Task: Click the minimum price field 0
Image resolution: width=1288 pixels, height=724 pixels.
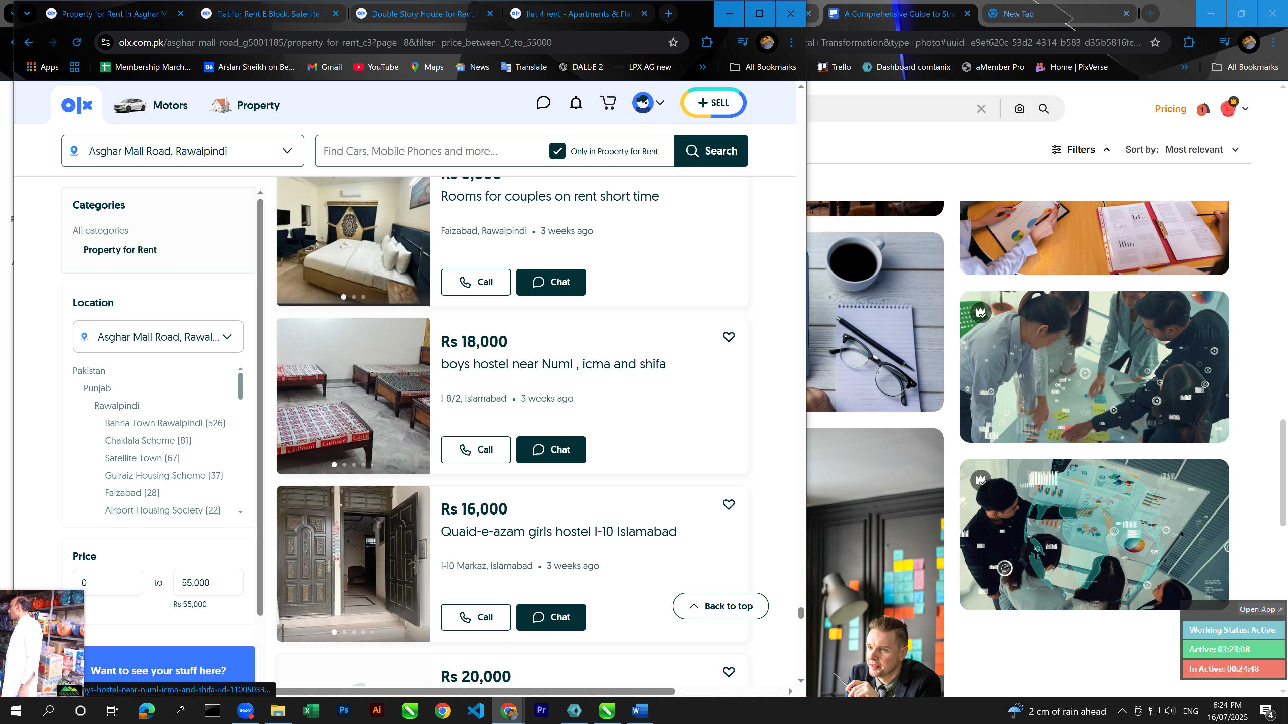Action: [x=107, y=583]
